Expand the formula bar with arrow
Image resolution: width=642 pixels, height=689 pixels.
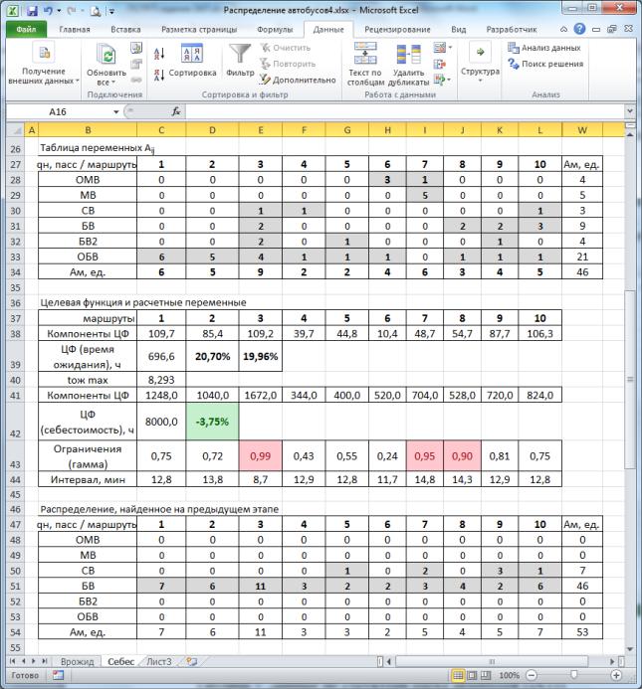click(630, 111)
